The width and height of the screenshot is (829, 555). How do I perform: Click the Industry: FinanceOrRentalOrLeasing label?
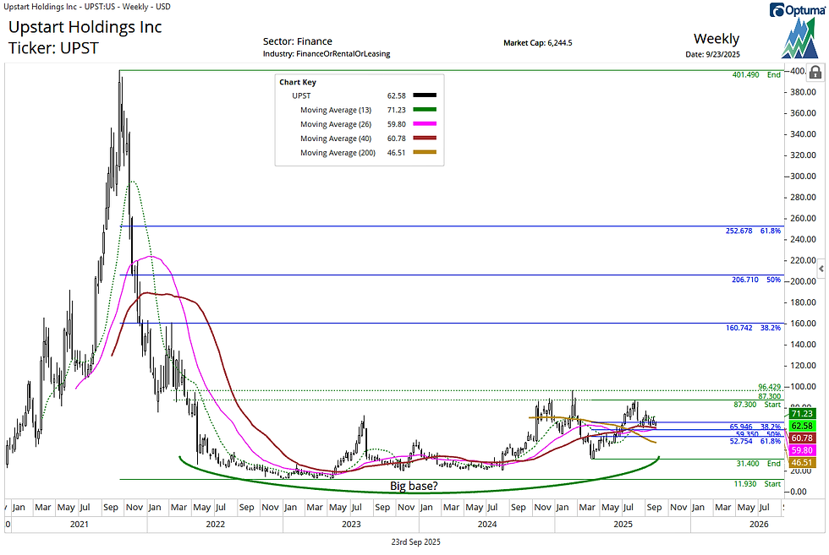(327, 54)
